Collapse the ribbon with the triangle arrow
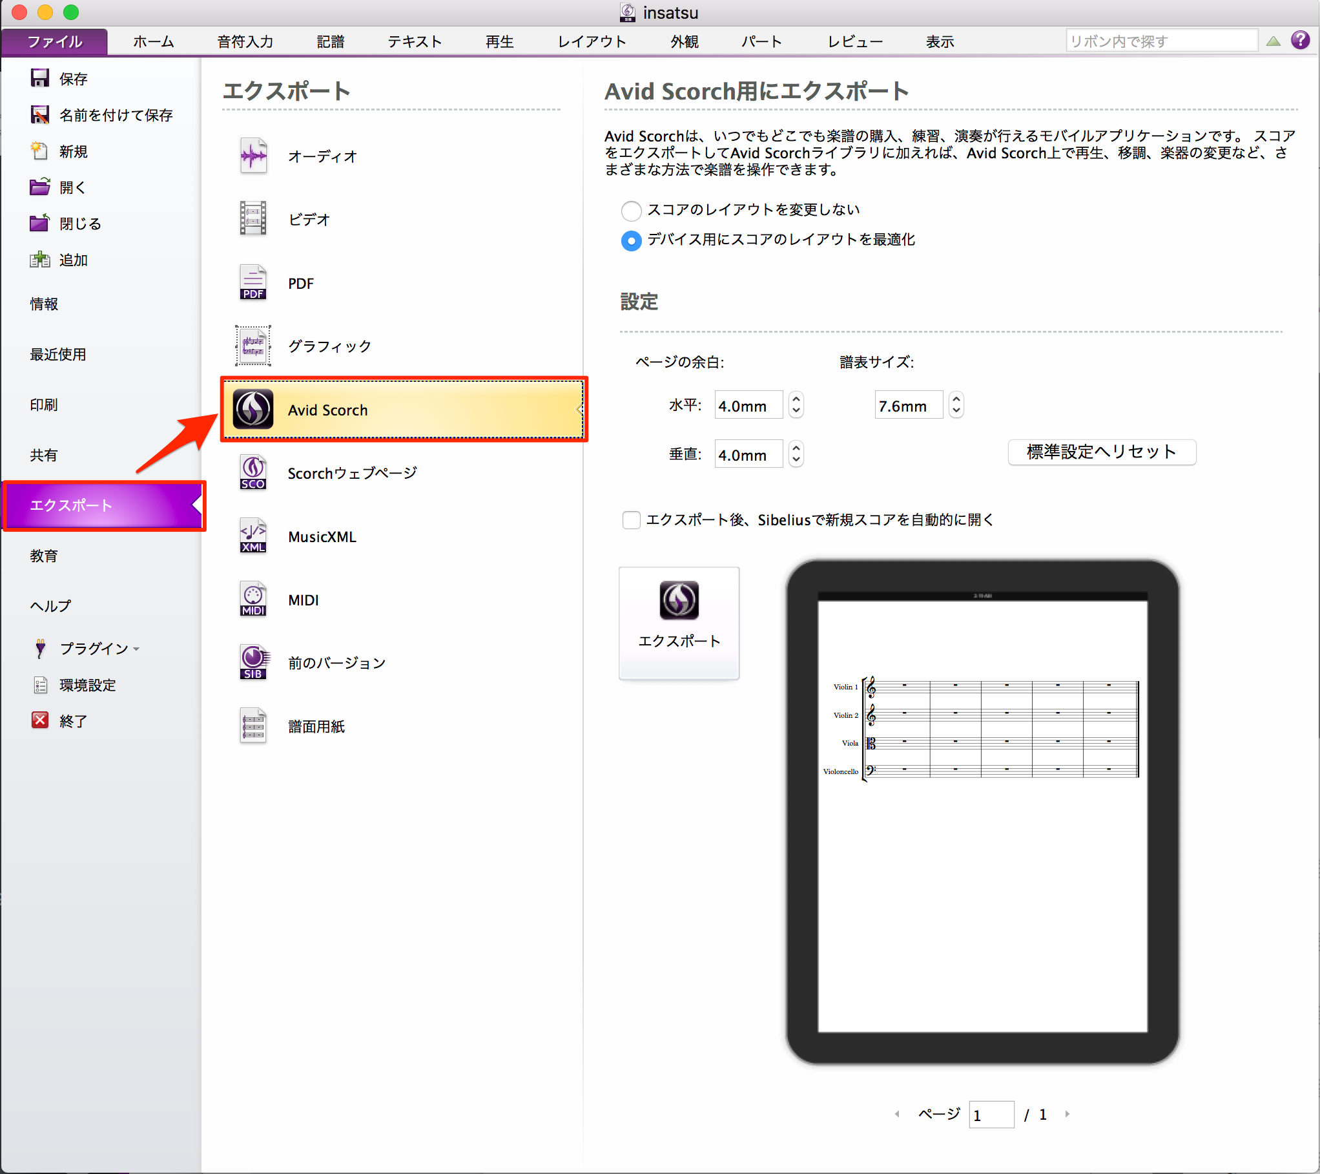1320x1174 pixels. click(1273, 41)
